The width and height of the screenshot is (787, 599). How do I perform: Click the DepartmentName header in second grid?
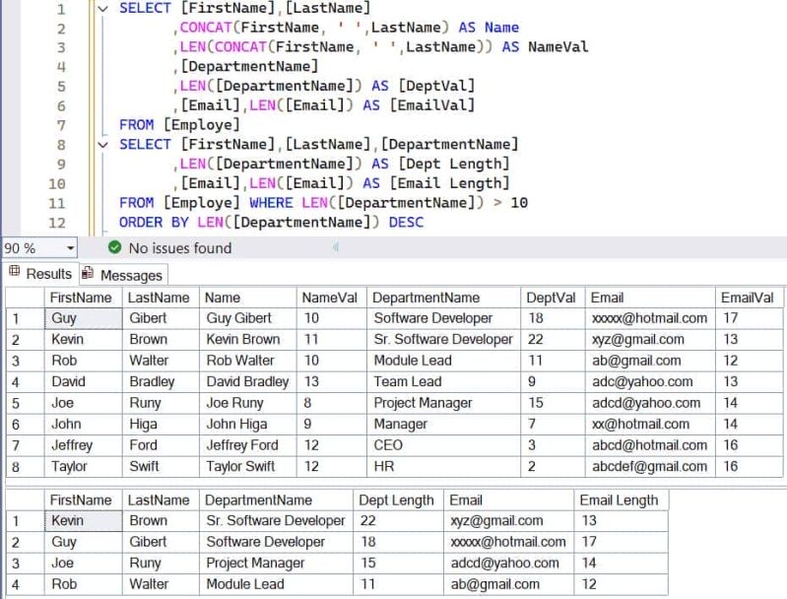pyautogui.click(x=277, y=500)
